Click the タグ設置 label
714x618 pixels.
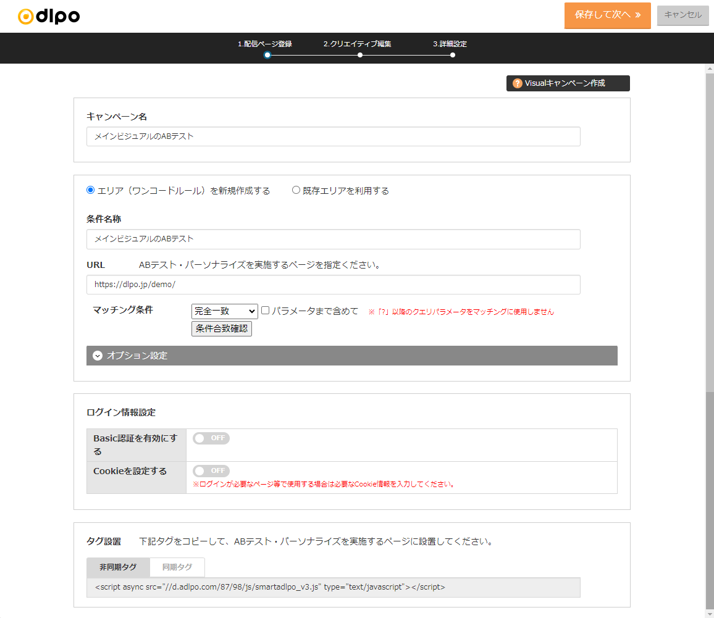[104, 541]
